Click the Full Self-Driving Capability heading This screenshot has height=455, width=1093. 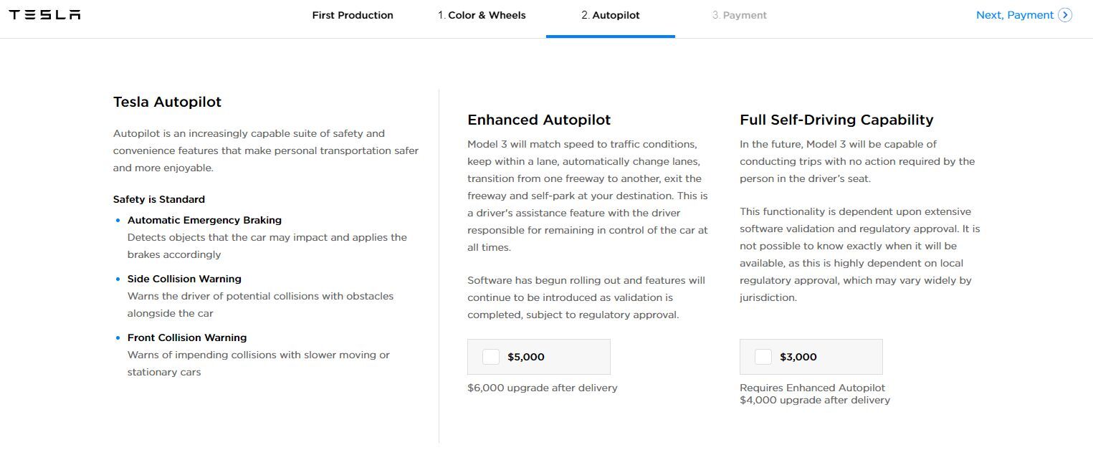(x=836, y=120)
